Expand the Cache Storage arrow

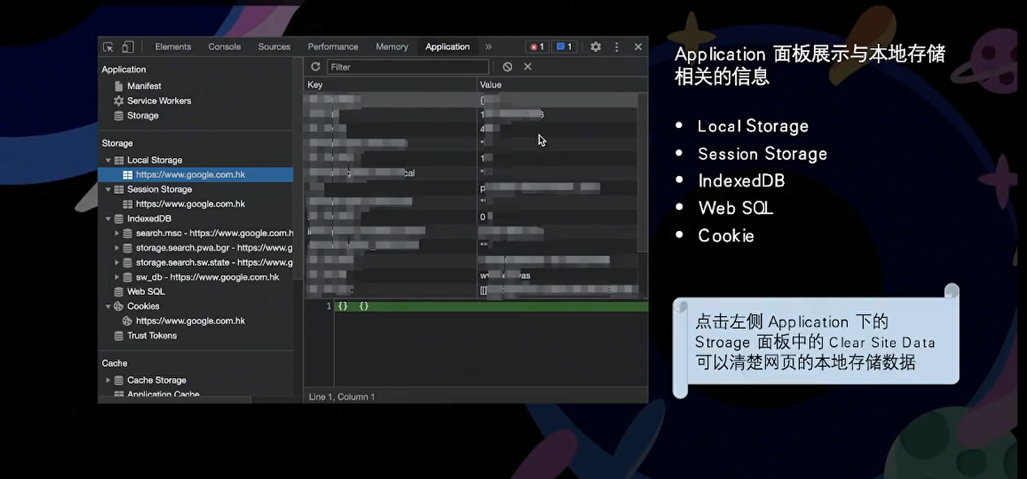point(108,380)
